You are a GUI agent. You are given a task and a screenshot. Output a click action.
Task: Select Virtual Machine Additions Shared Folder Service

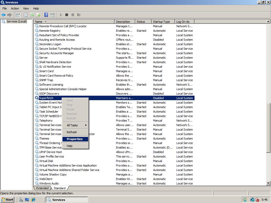69,170
